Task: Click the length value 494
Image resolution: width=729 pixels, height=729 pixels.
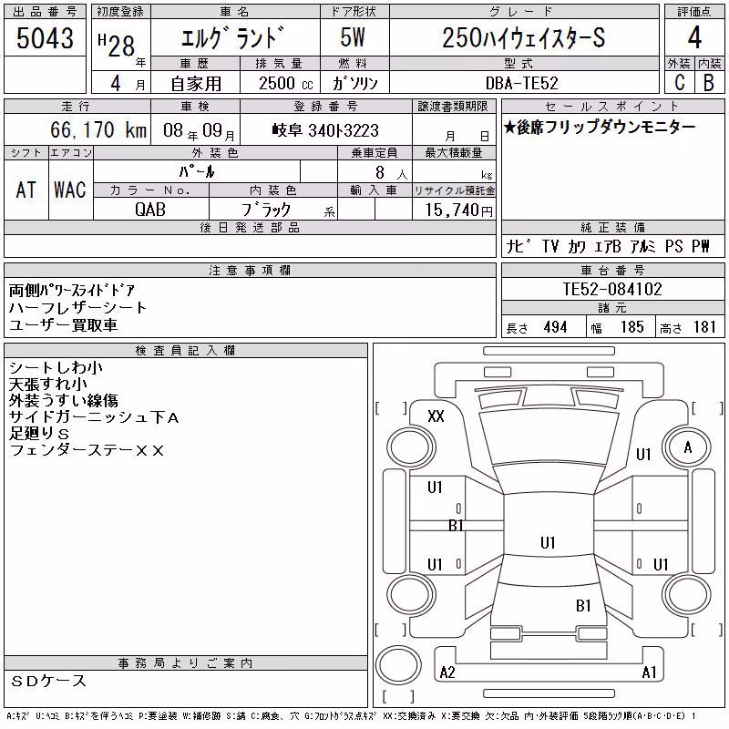Action: [x=555, y=327]
